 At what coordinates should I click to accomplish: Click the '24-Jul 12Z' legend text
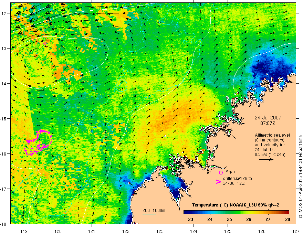234,183
